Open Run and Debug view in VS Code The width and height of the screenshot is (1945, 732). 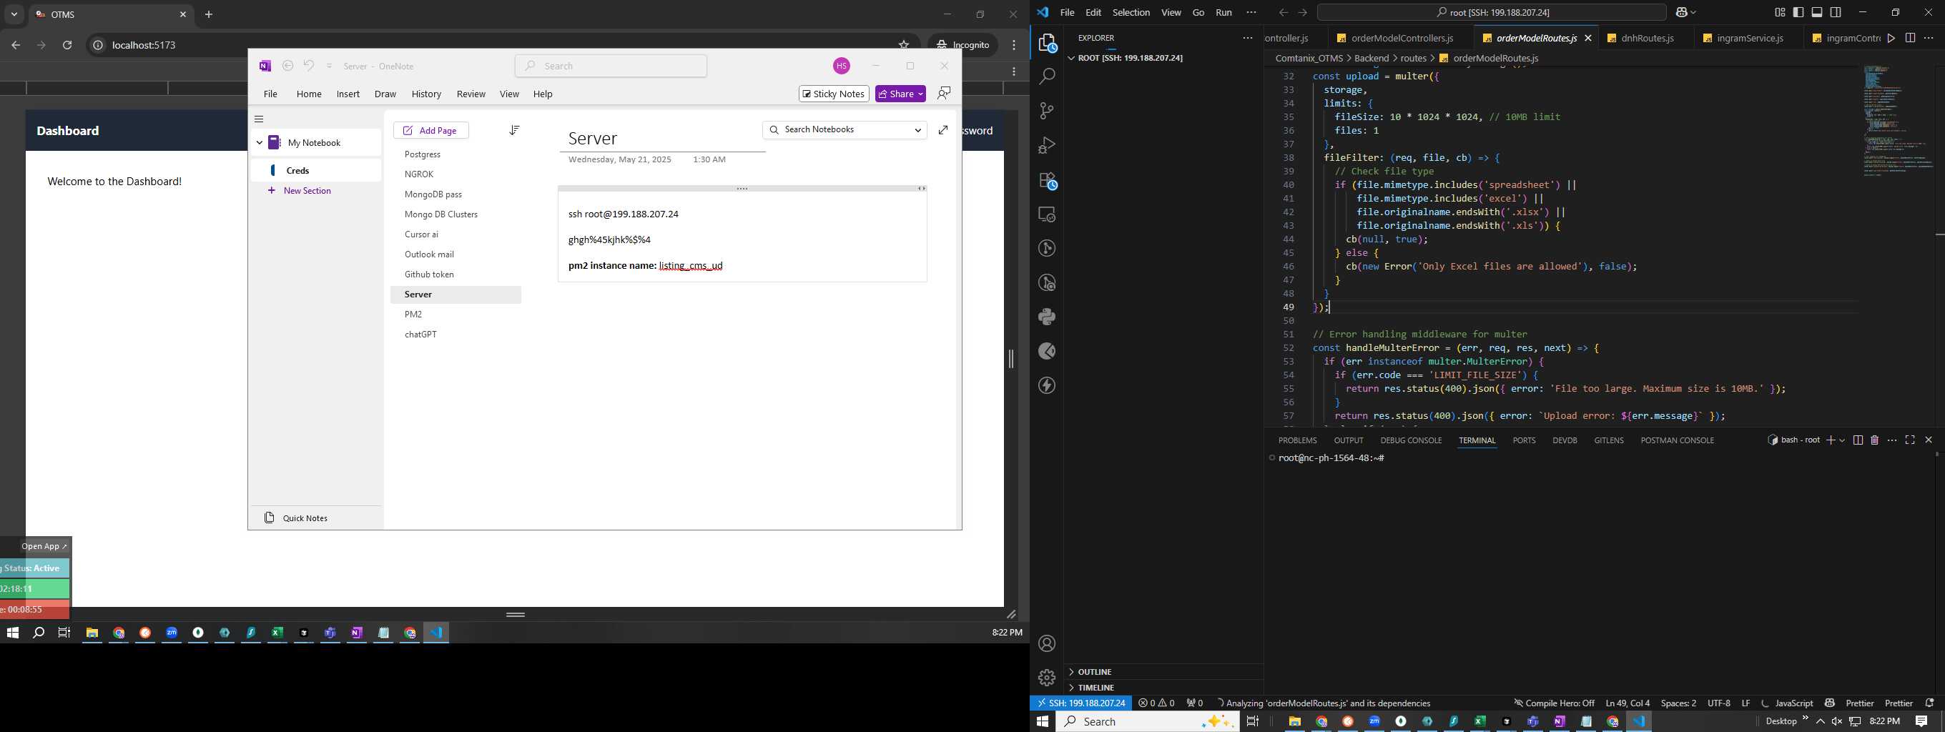tap(1048, 145)
